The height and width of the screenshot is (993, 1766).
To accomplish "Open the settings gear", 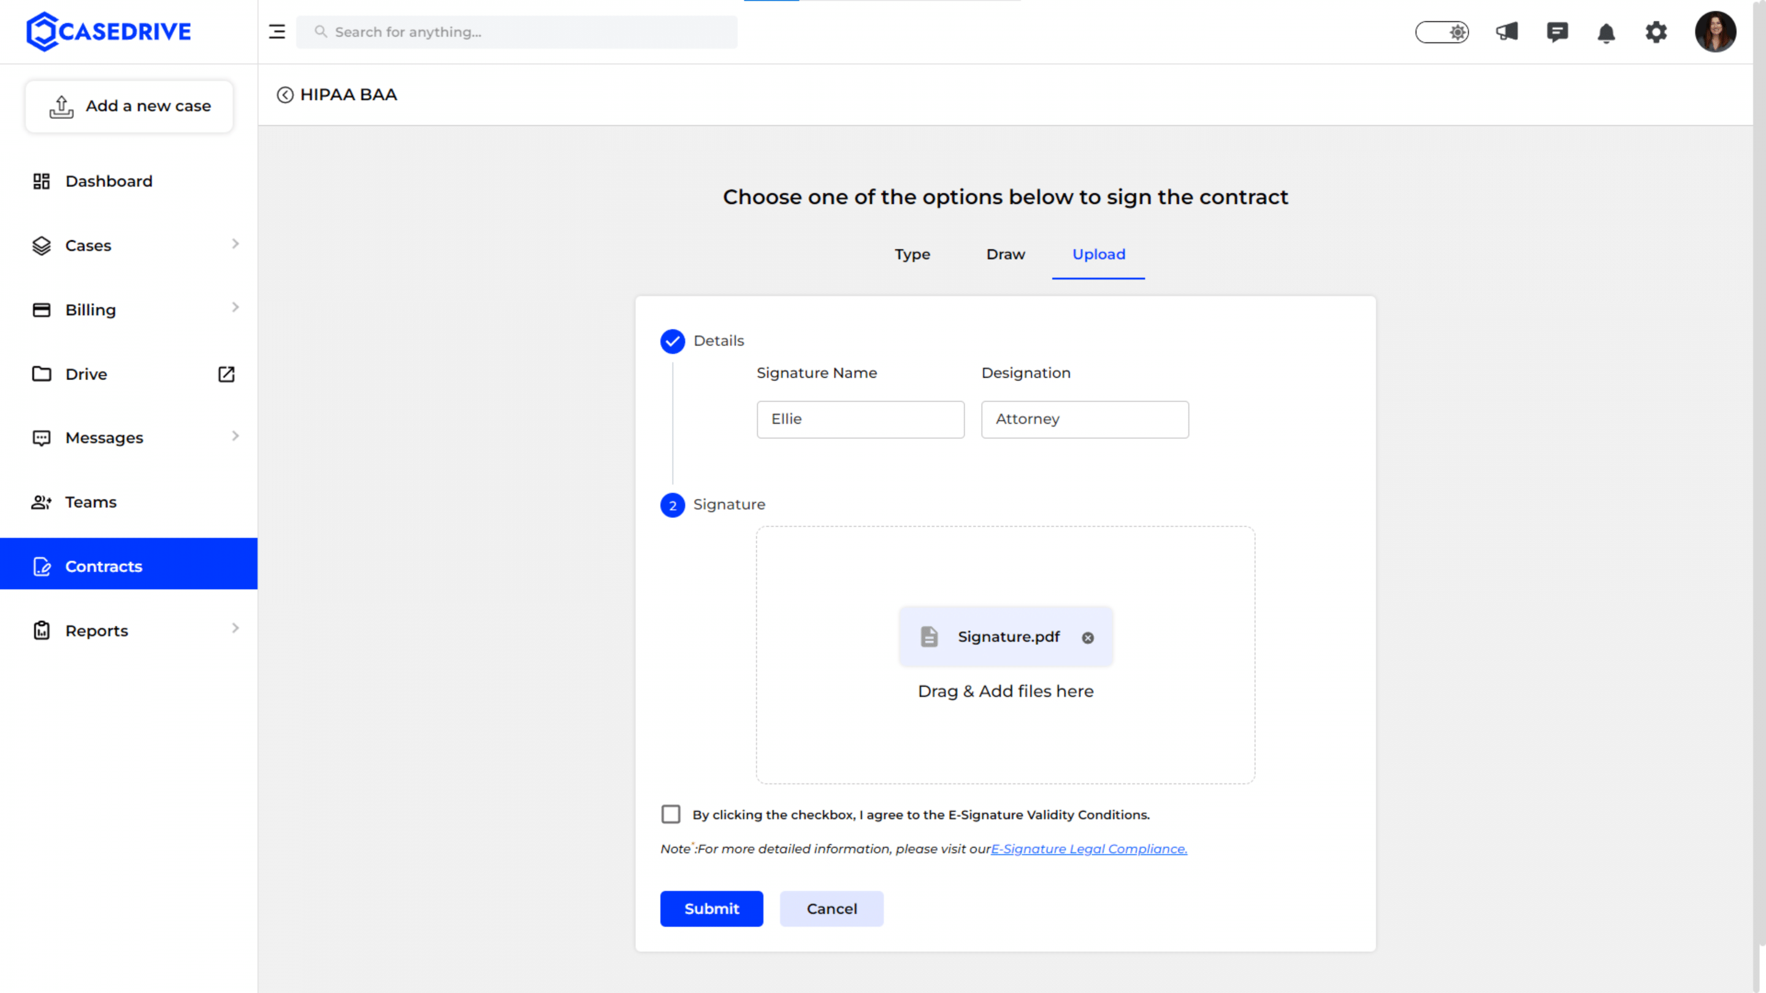I will [1656, 31].
